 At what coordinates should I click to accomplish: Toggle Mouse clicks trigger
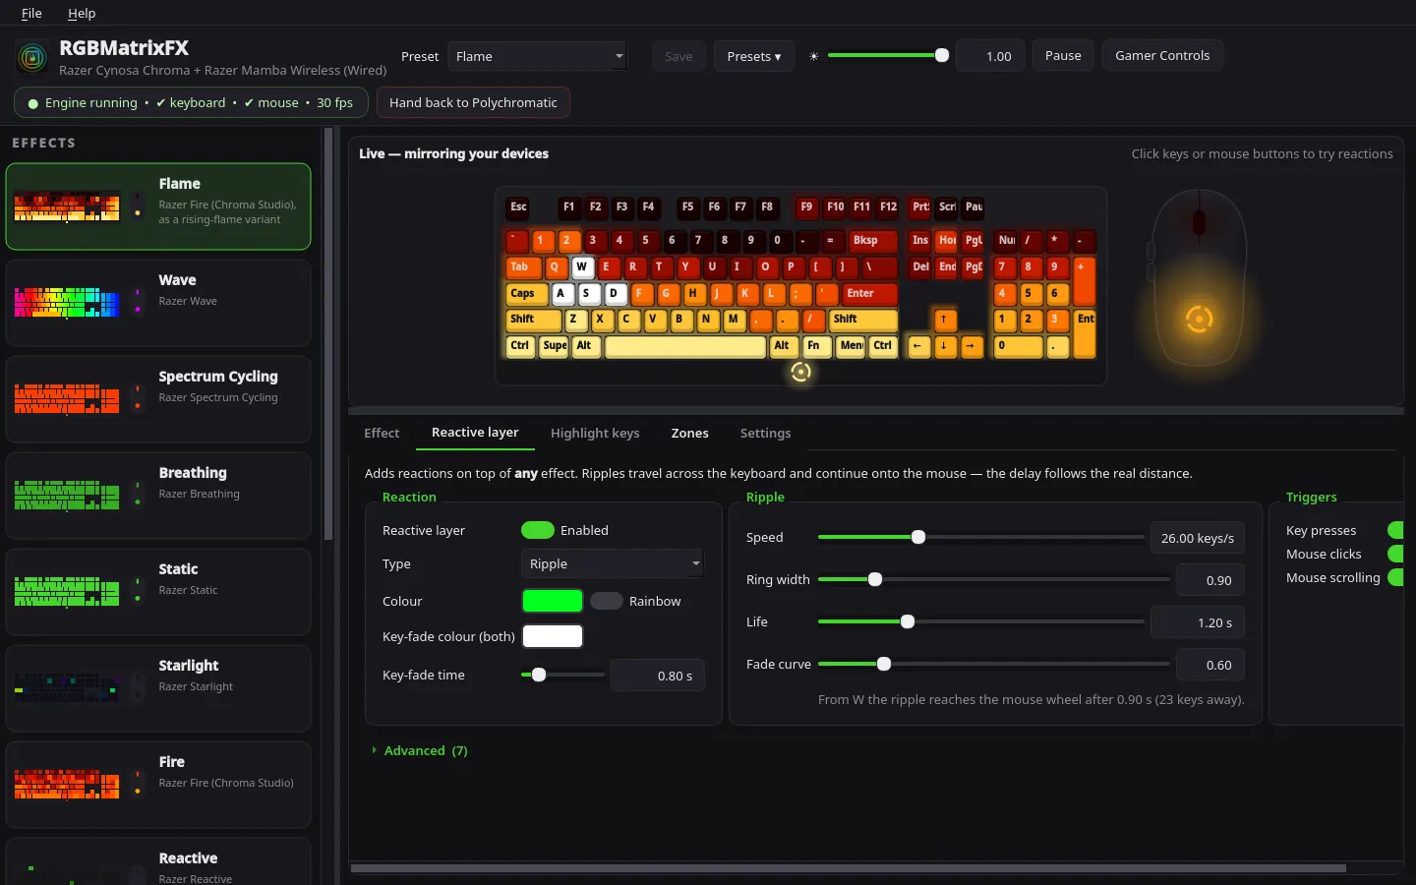[x=1395, y=554]
